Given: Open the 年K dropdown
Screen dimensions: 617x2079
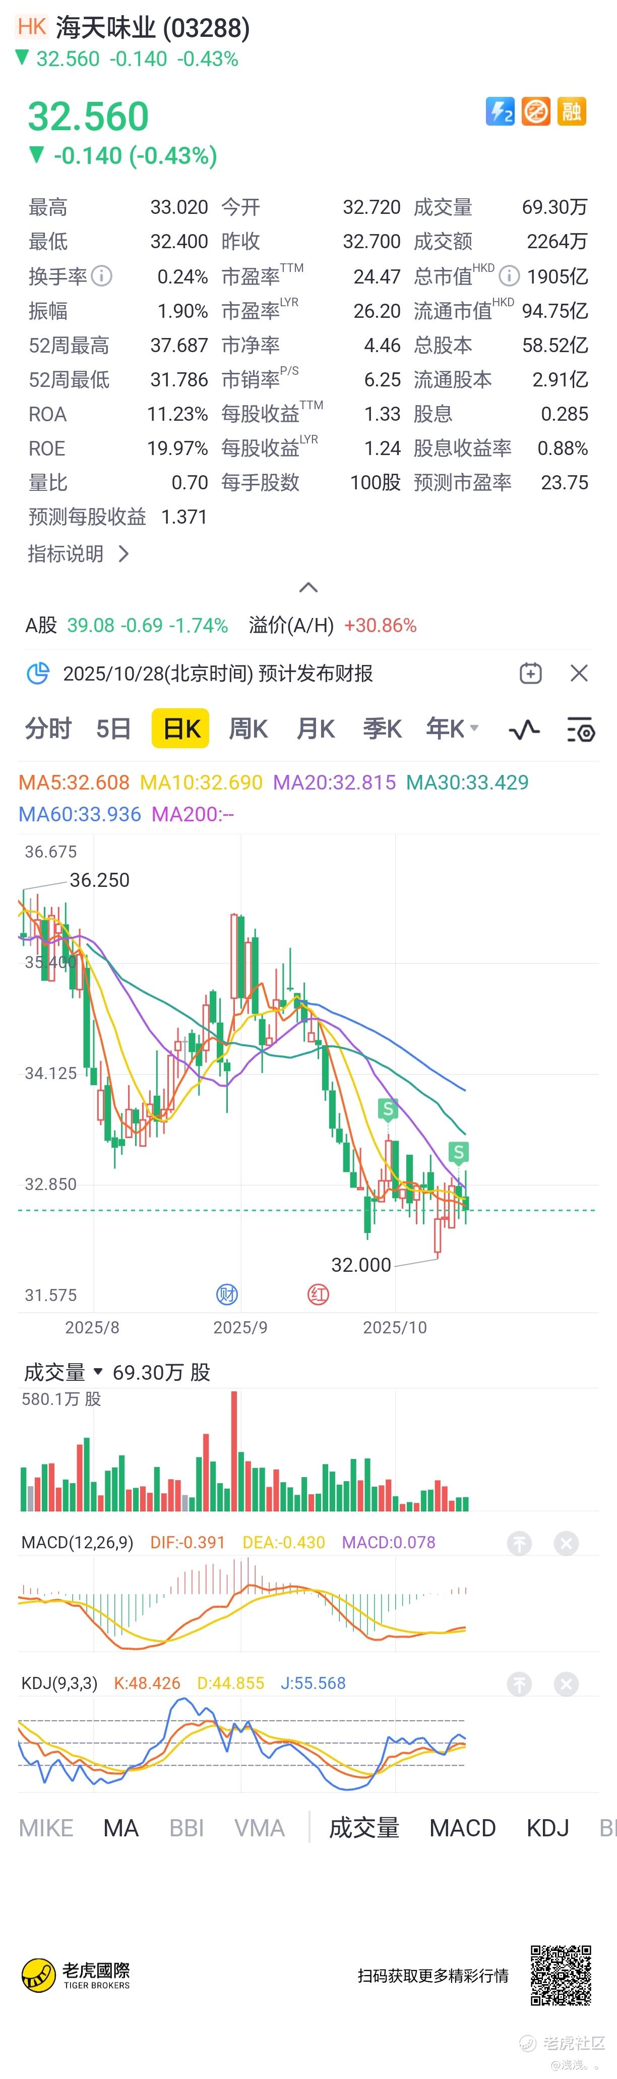Looking at the screenshot, I should tap(453, 729).
